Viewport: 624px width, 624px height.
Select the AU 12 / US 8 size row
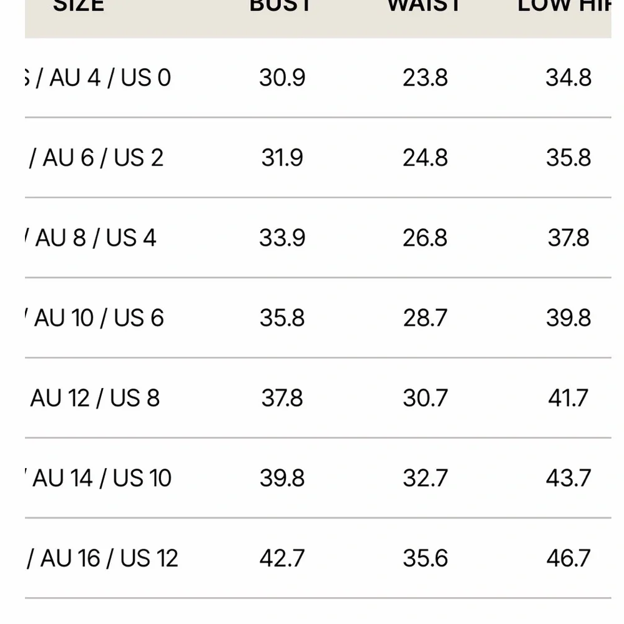[318, 398]
